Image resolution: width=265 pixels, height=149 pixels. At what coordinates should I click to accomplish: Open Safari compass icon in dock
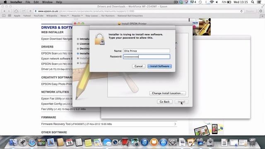click(32, 142)
